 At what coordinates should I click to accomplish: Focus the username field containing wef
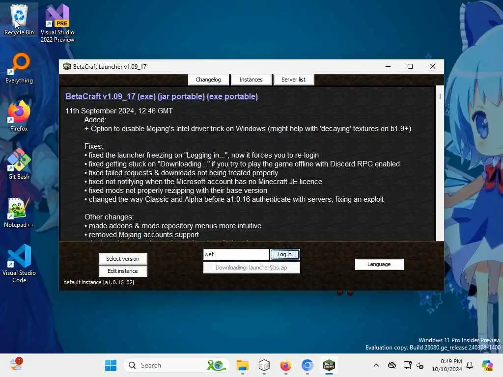point(236,254)
